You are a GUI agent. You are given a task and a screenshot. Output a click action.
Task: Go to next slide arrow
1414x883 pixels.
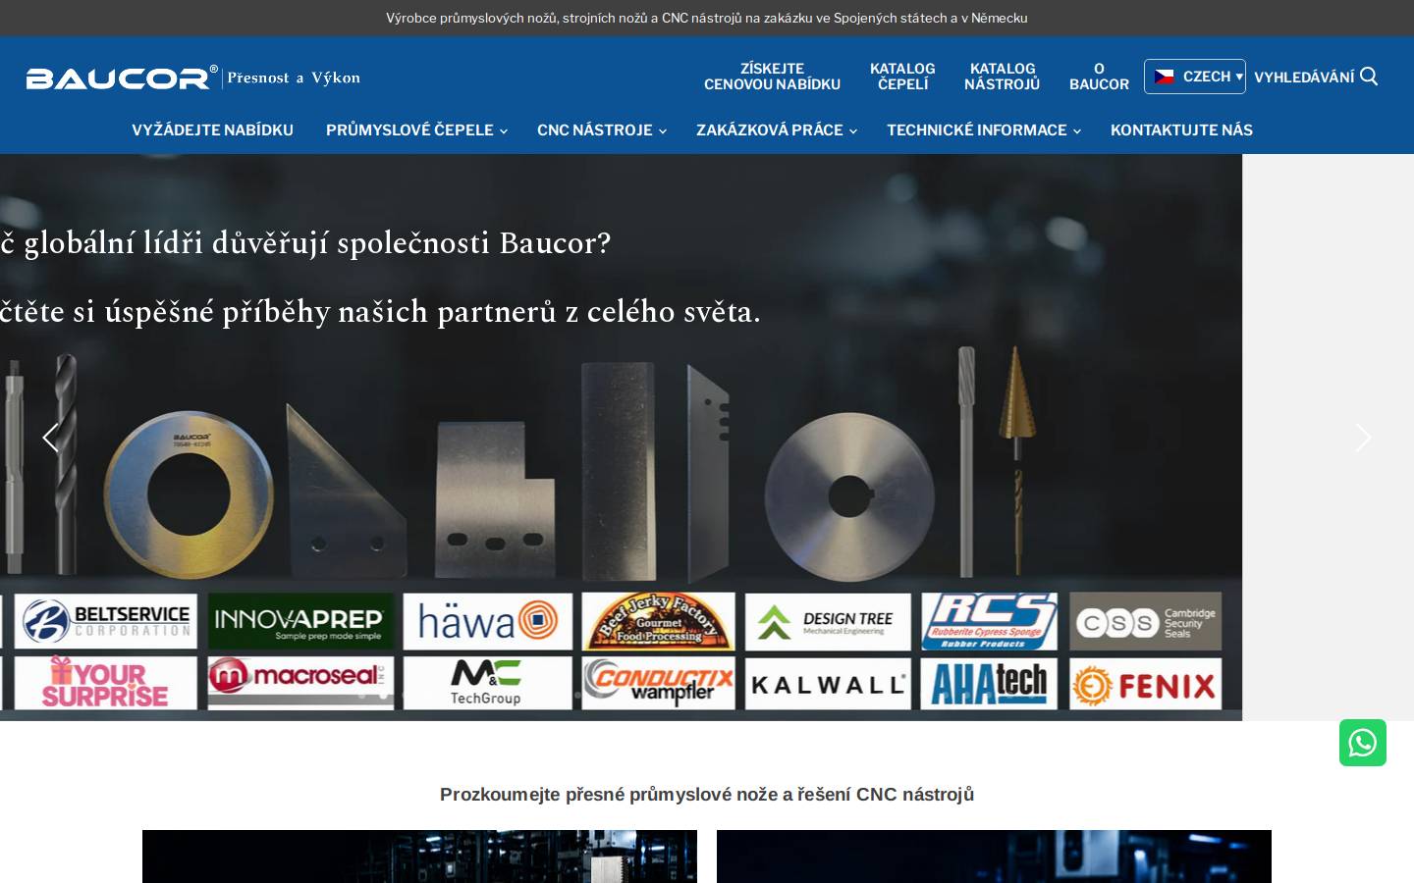click(1363, 438)
